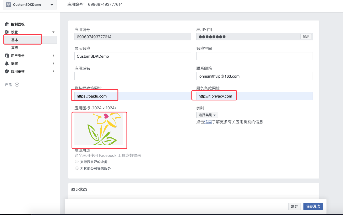Open the 选择类别 dropdown
The width and height of the screenshot is (343, 215).
coord(207,115)
